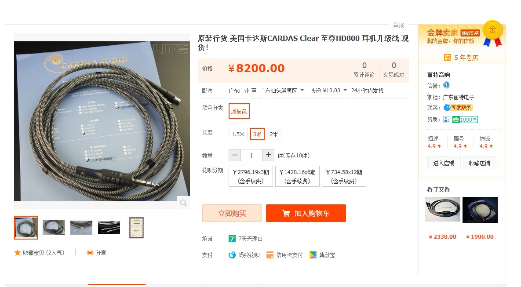This screenshot has width=521, height=287.
Task: Select the 2米 length option
Action: [274, 134]
